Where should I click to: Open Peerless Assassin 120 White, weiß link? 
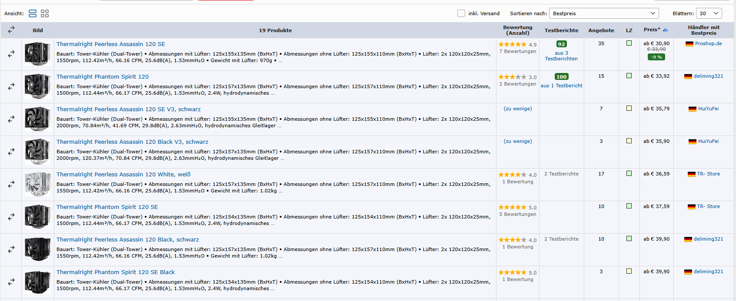123,174
